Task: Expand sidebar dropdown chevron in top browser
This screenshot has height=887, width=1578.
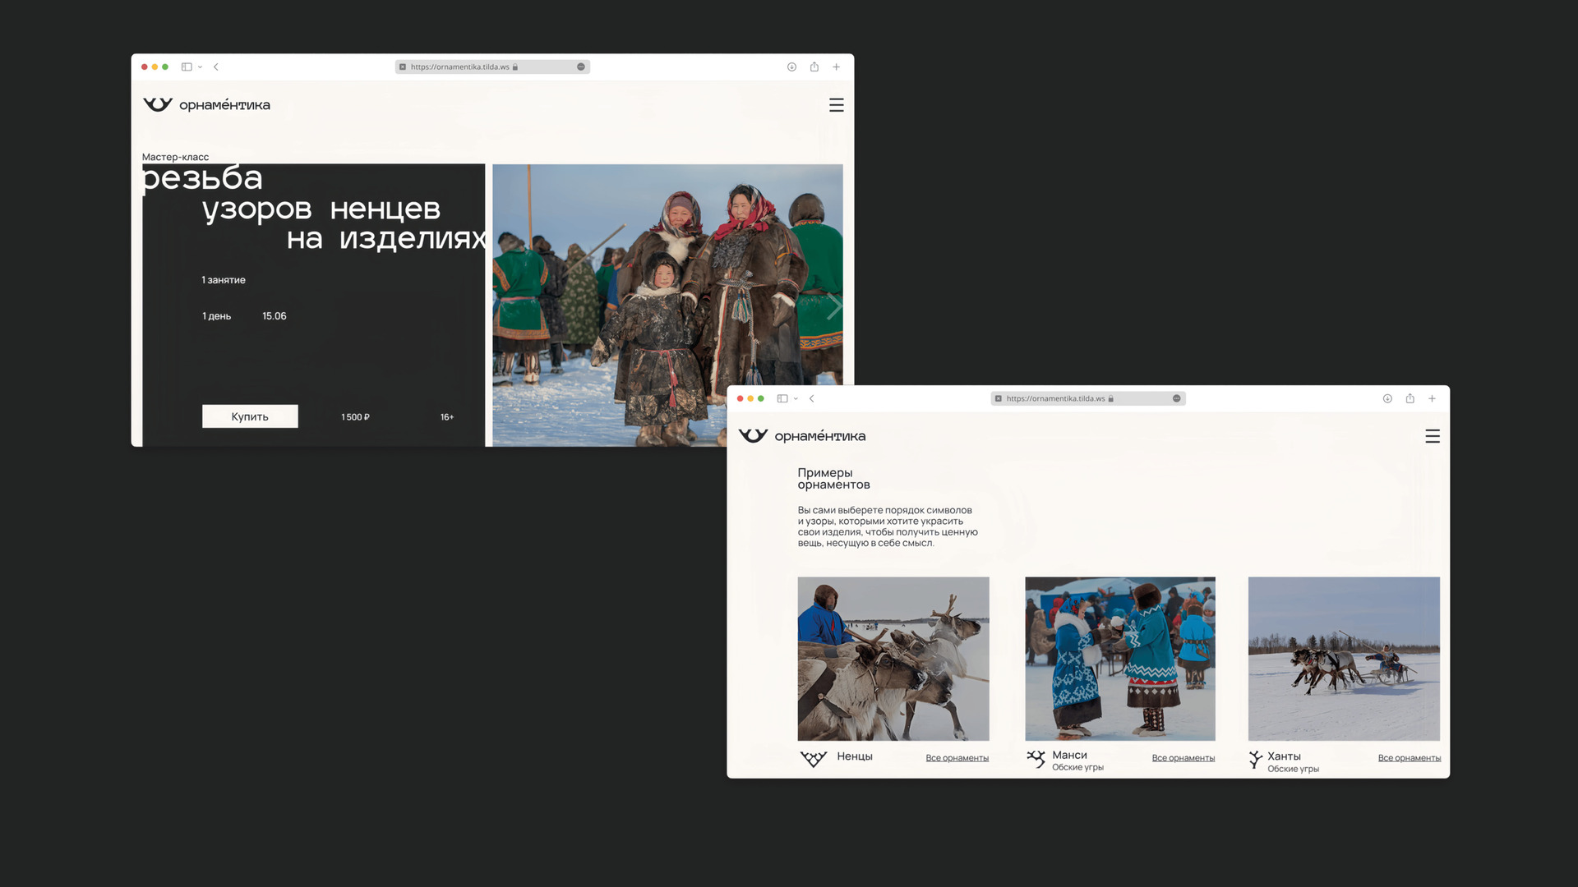Action: click(x=200, y=67)
